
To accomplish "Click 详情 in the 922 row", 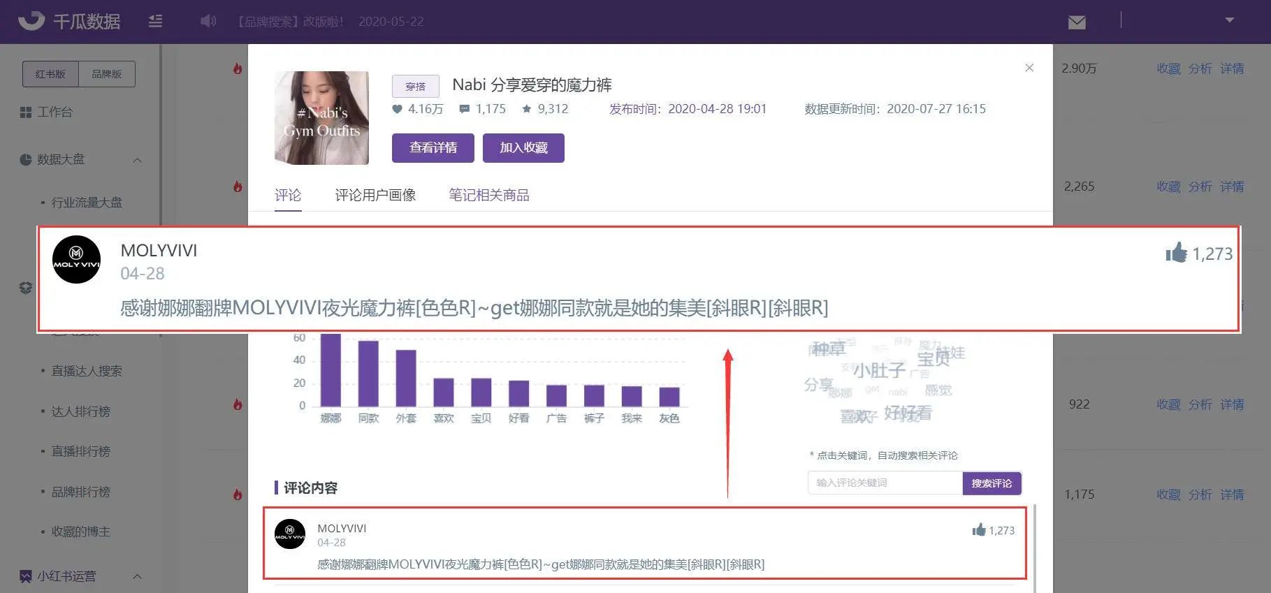I will click(x=1232, y=404).
